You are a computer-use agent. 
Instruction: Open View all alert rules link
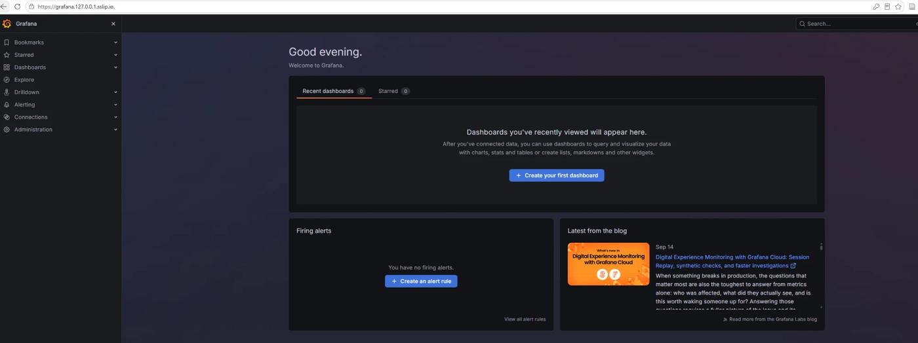point(525,319)
